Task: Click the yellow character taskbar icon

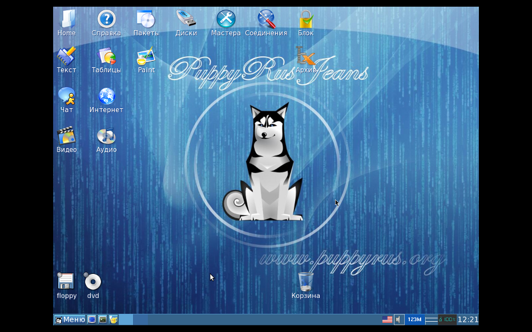Action: click(114, 319)
